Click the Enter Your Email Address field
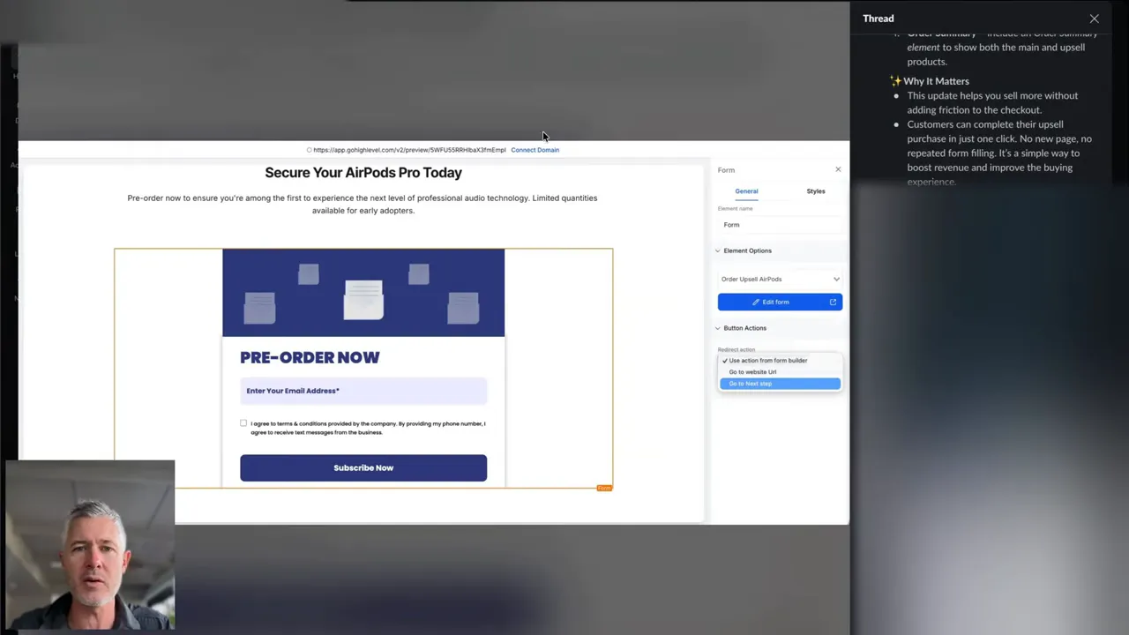Image resolution: width=1129 pixels, height=635 pixels. (x=363, y=391)
